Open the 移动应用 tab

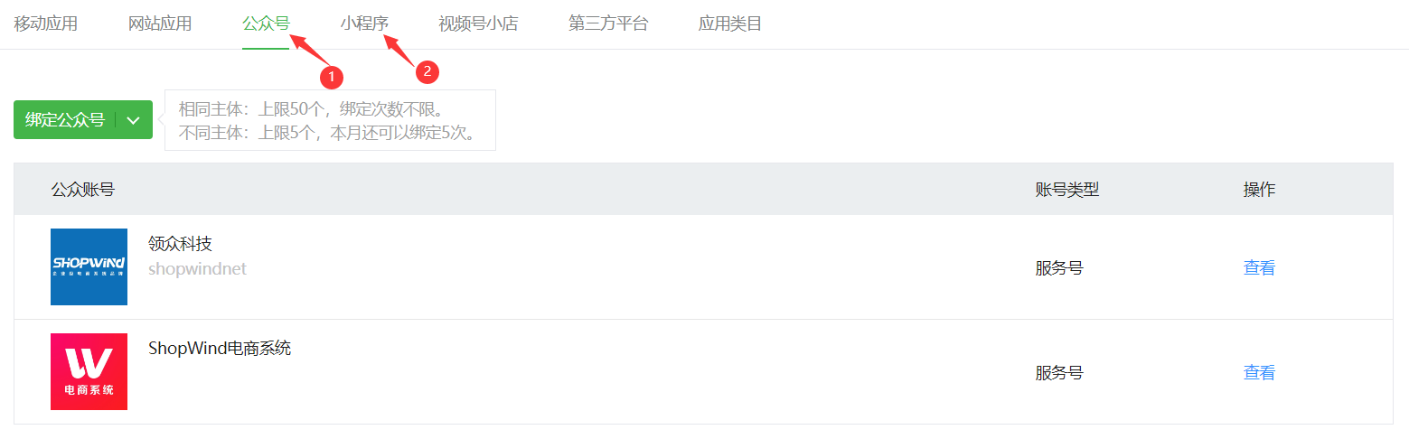point(46,23)
